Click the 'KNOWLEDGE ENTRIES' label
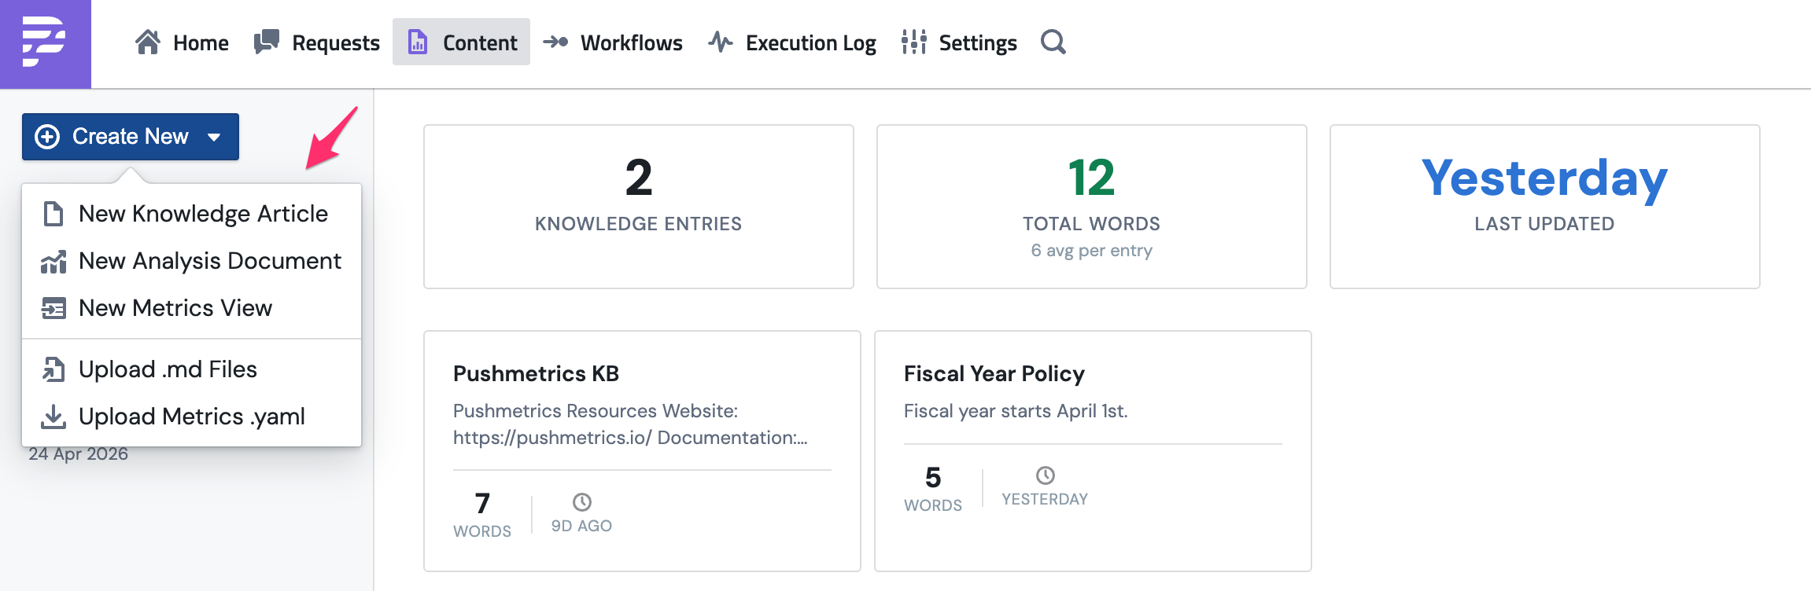Viewport: 1811px width, 591px height. pyautogui.click(x=638, y=224)
